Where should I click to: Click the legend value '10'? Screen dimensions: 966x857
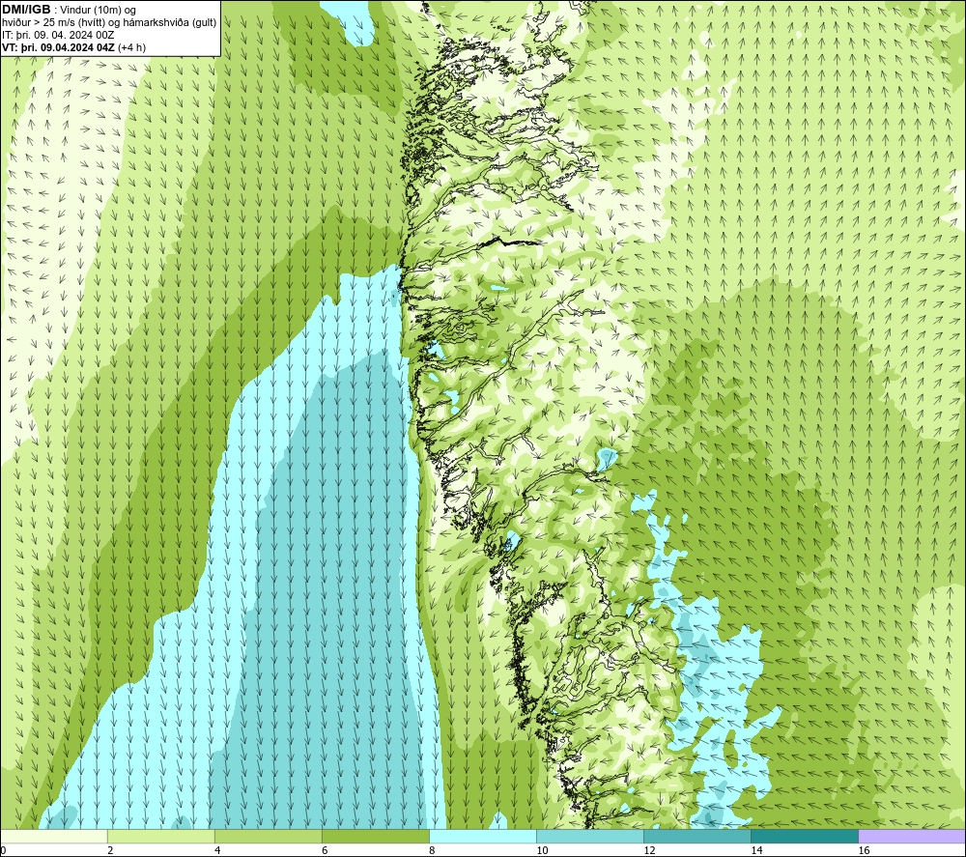click(x=542, y=850)
